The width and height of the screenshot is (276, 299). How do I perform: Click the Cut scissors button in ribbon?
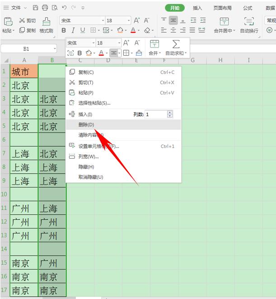click(x=28, y=20)
